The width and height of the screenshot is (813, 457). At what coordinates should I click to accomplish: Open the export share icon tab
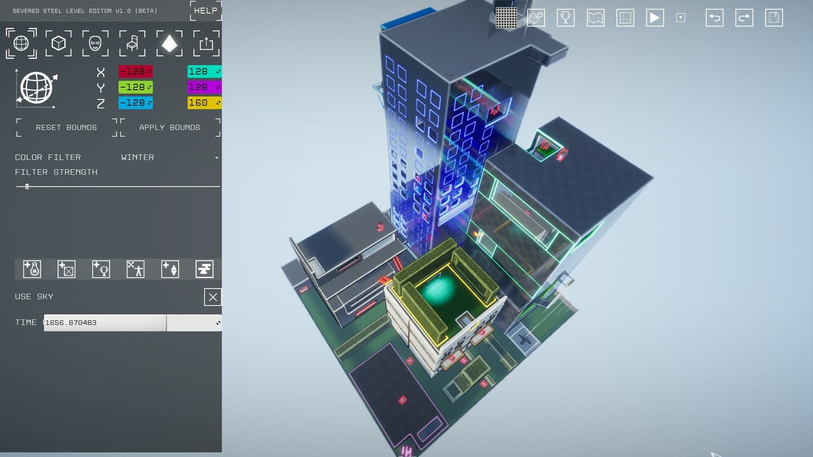point(206,43)
